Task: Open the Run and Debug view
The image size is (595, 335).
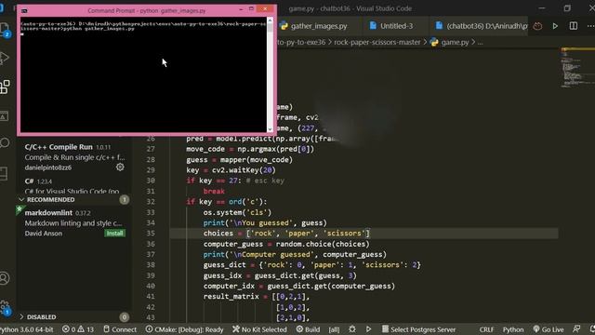Action: point(5,58)
